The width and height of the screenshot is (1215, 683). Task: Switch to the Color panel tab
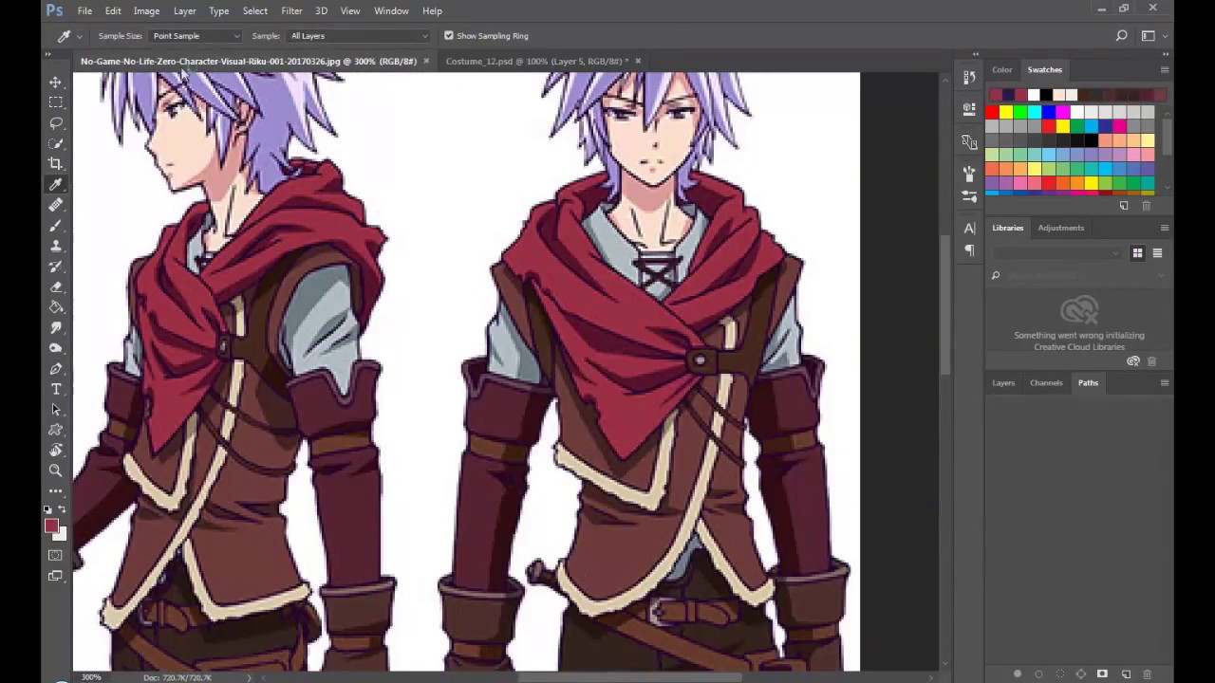pos(1002,70)
